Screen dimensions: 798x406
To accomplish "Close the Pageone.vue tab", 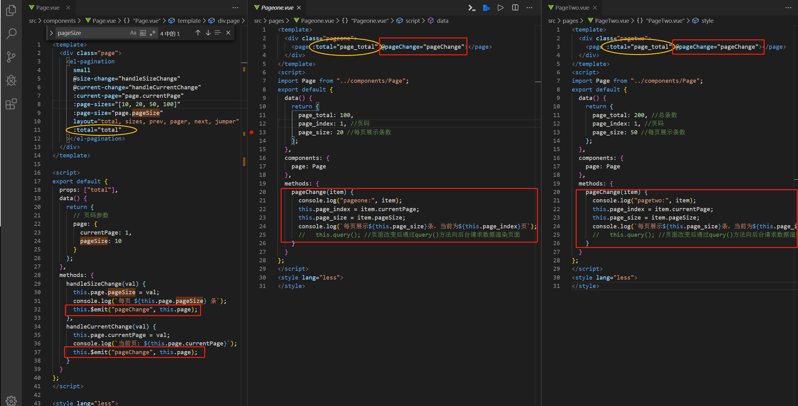I will pyautogui.click(x=299, y=7).
